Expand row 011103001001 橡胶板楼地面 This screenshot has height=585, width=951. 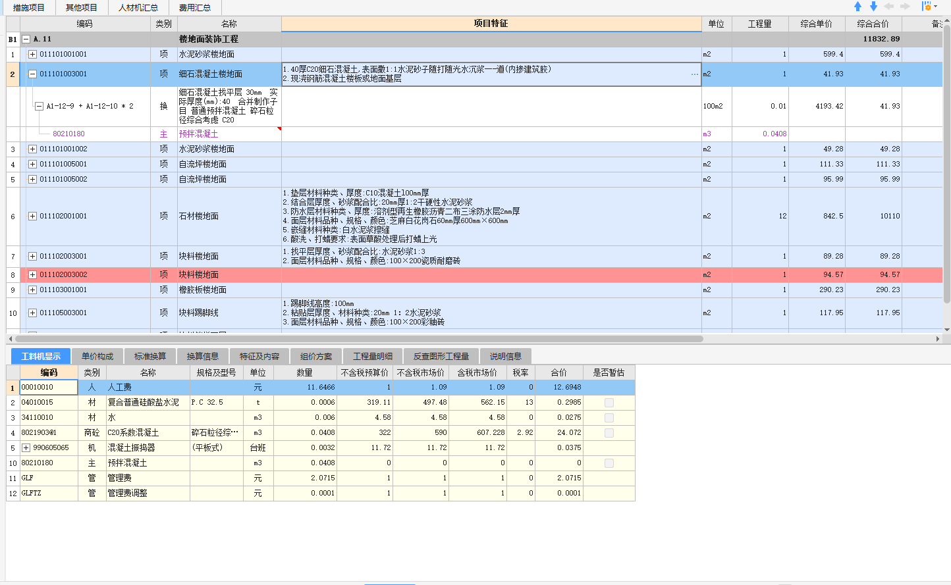[32, 290]
